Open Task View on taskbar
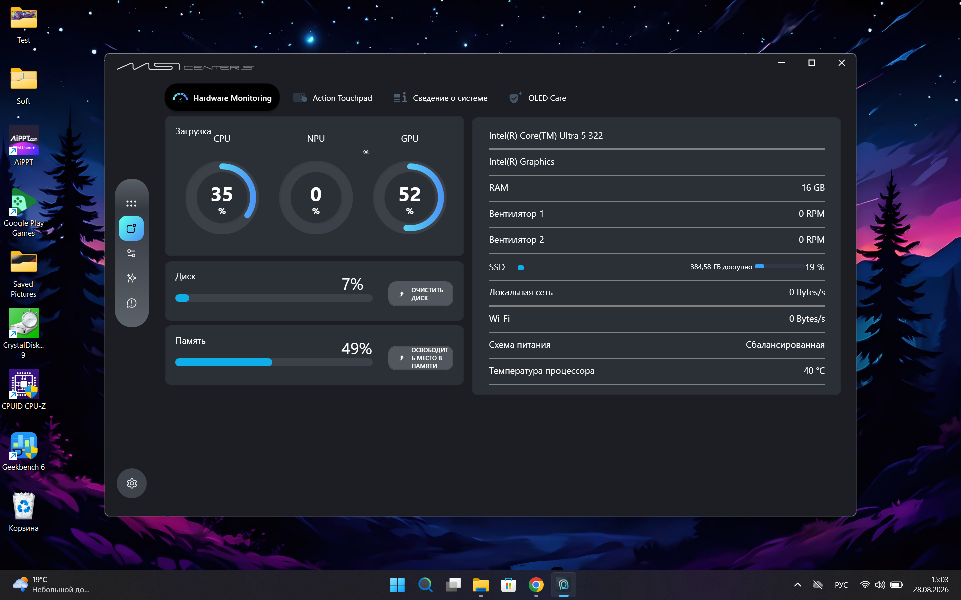961x600 pixels. click(453, 585)
